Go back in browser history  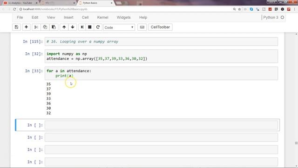(3, 9)
